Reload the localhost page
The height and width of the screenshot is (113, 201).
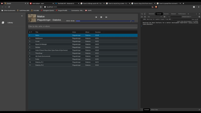[9, 7]
